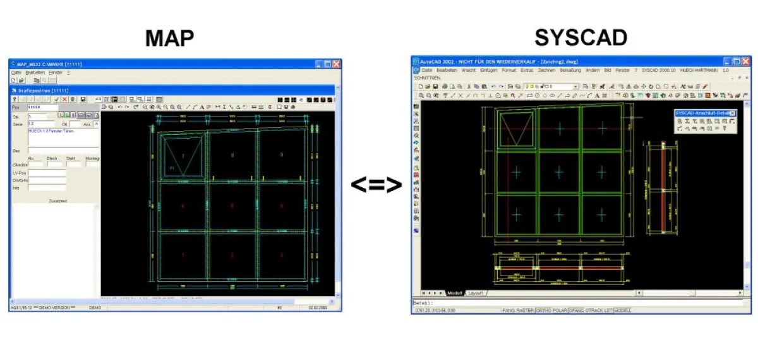Screen dimensions: 758x341
Task: Click the coordinates readout in AutoCAD status bar
Action: click(x=436, y=310)
